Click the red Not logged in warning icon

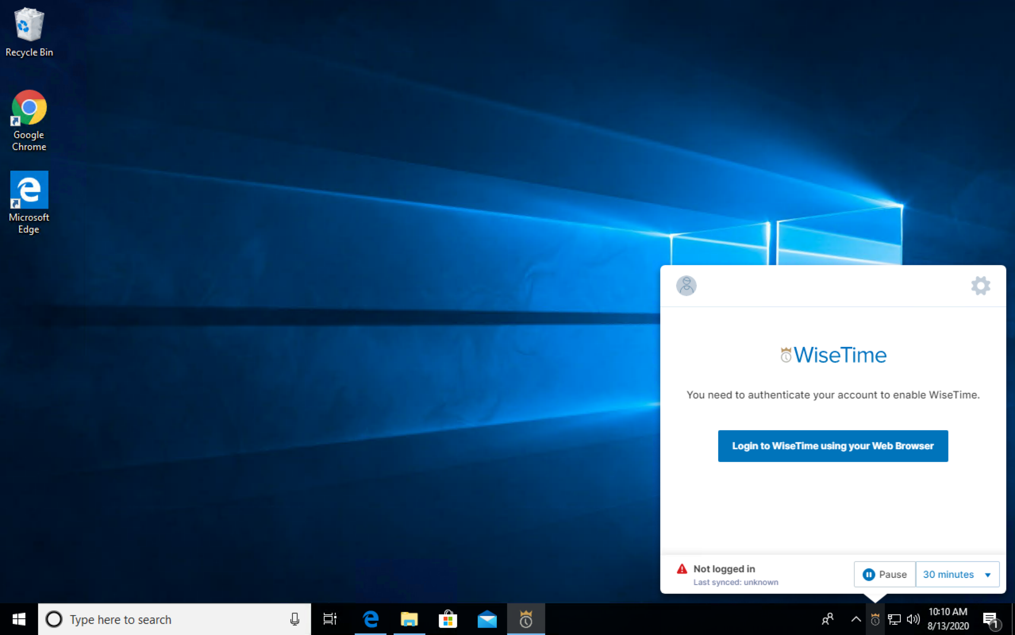click(682, 569)
